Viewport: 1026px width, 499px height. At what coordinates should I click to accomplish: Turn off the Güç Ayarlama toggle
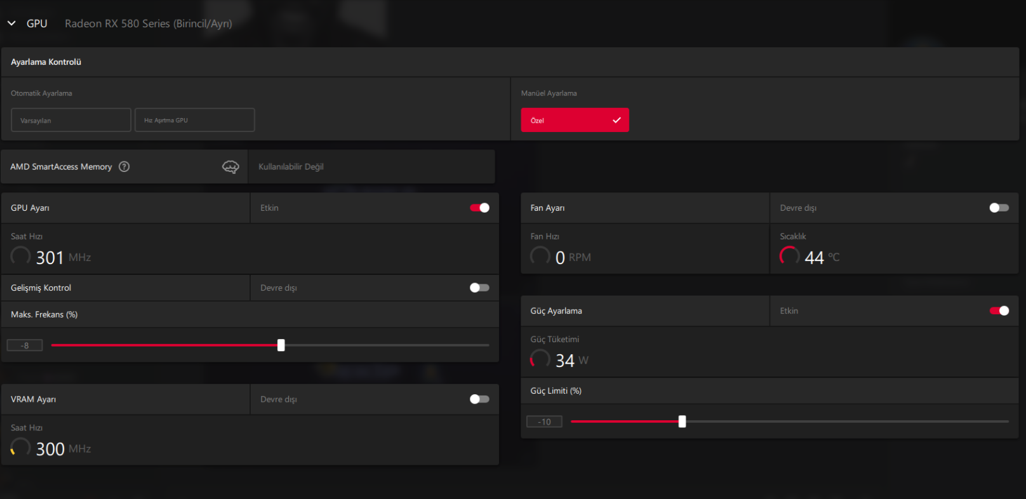[999, 310]
